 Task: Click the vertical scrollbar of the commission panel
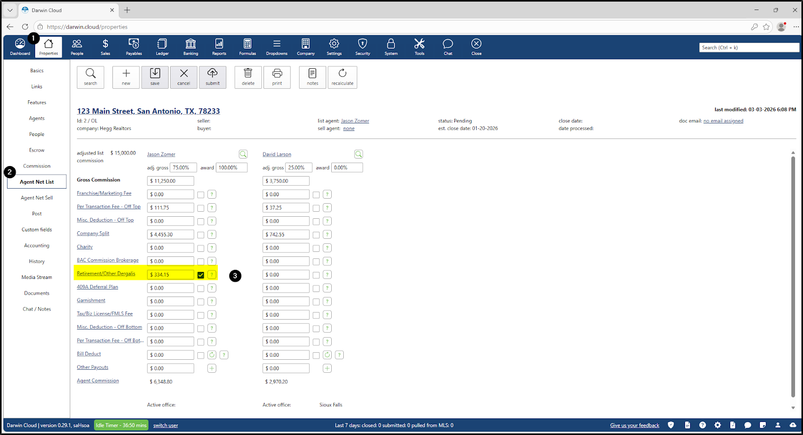pos(793,277)
